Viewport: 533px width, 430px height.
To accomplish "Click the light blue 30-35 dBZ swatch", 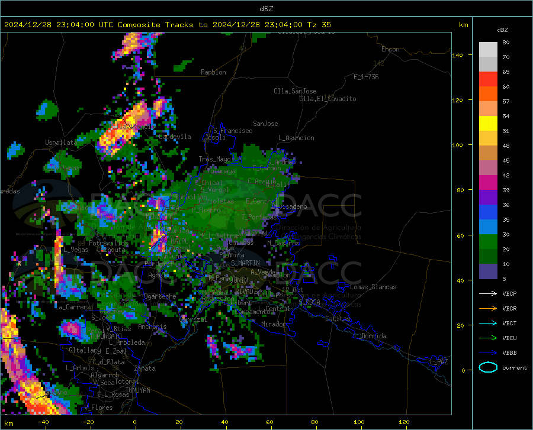I will click(488, 227).
